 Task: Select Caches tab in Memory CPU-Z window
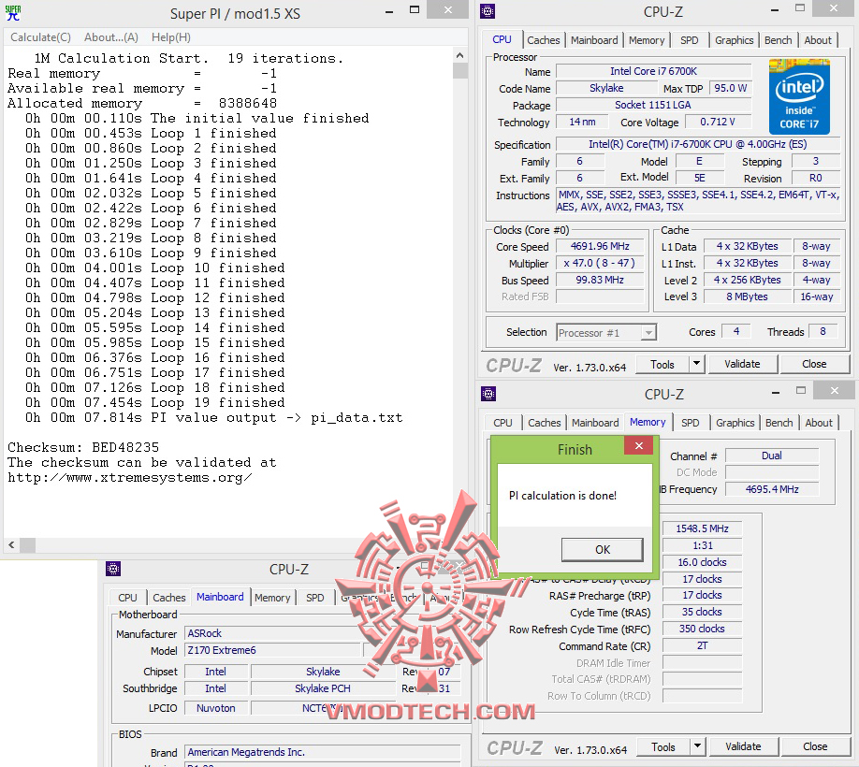click(544, 423)
